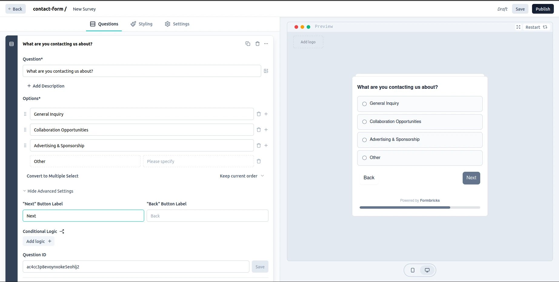
Task: Click Add logic button
Action: 39,241
